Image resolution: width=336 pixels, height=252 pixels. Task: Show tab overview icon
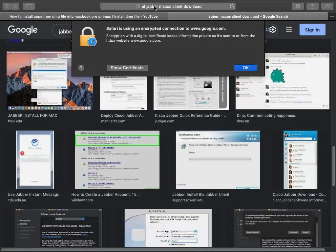tap(327, 6)
